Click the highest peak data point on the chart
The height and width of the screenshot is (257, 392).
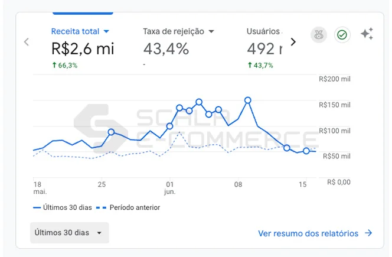(x=248, y=100)
